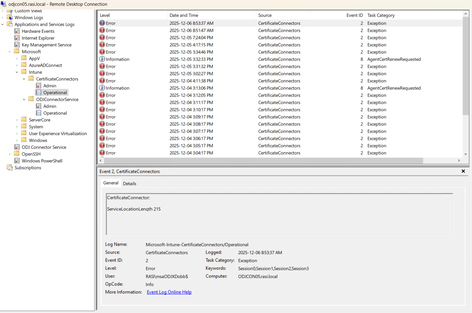
Task: Click the Windows PowerShell log icon
Action: coord(17,161)
